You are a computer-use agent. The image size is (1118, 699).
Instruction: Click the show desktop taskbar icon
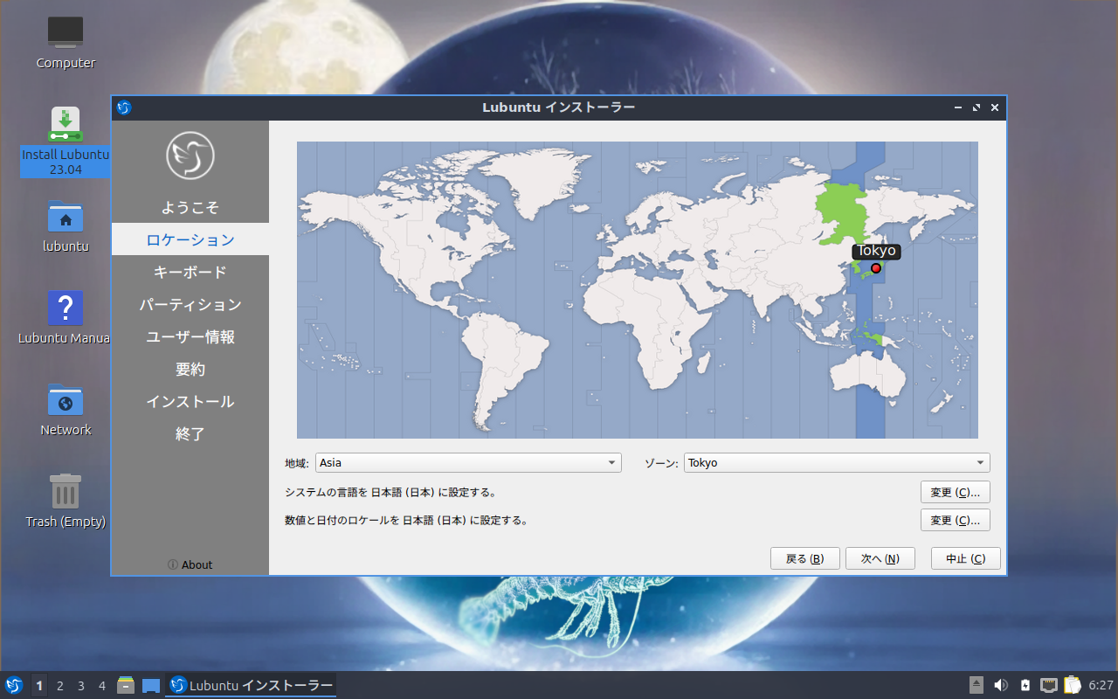click(x=151, y=686)
